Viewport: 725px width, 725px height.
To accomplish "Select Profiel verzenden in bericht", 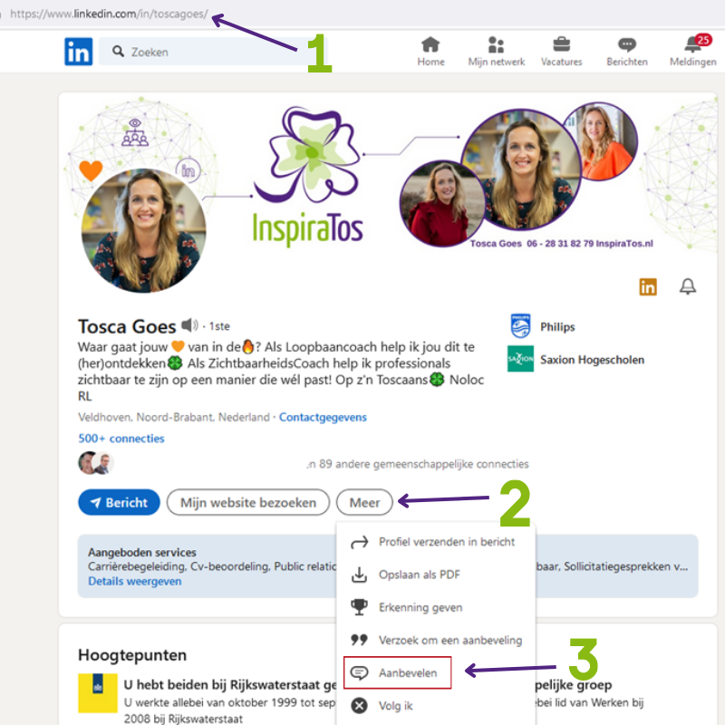I will [436, 542].
